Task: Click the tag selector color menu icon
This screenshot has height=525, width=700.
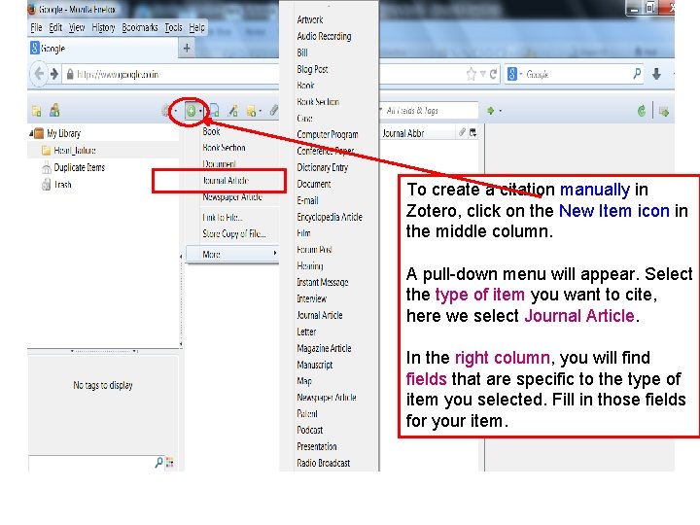Action: [x=169, y=463]
